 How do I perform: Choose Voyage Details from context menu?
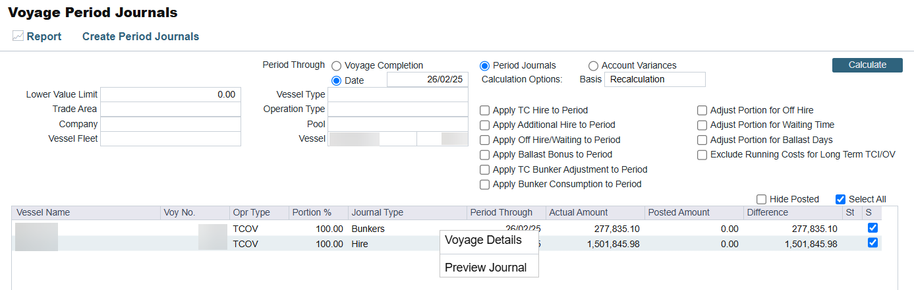tap(483, 240)
